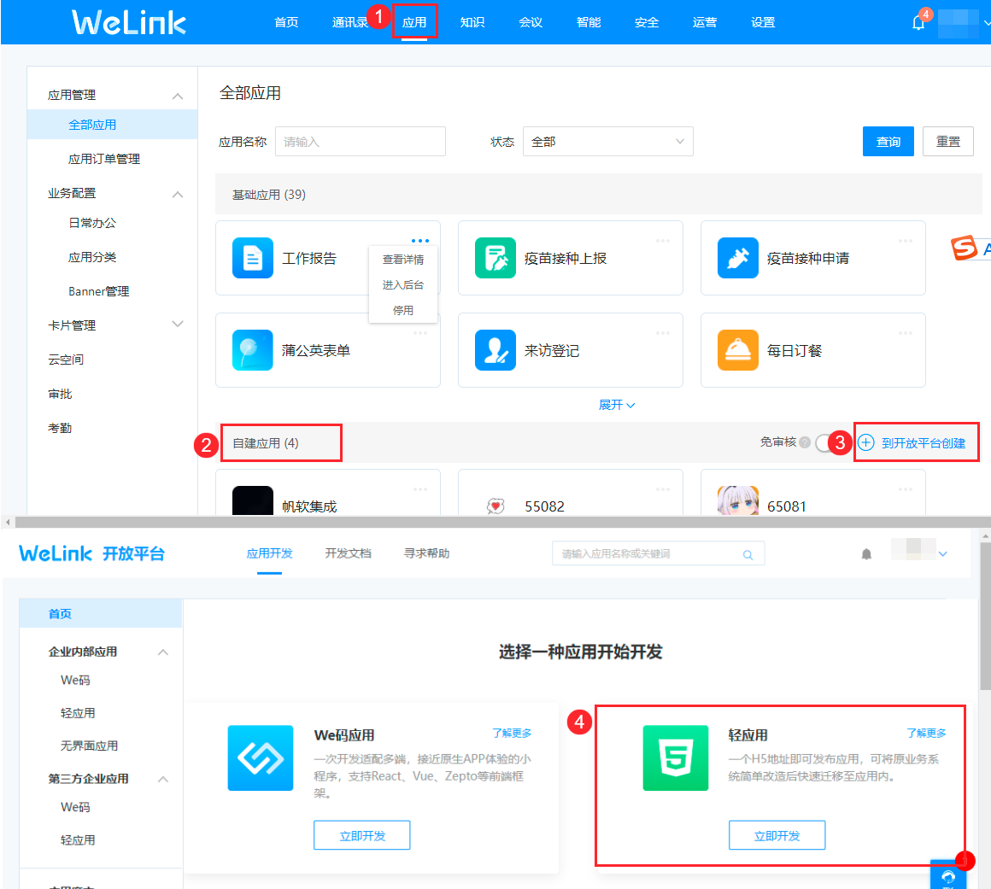
Task: Open the 通讯录 top nav tab
Action: [x=350, y=22]
